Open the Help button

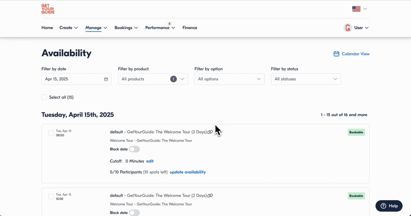[x=389, y=206]
